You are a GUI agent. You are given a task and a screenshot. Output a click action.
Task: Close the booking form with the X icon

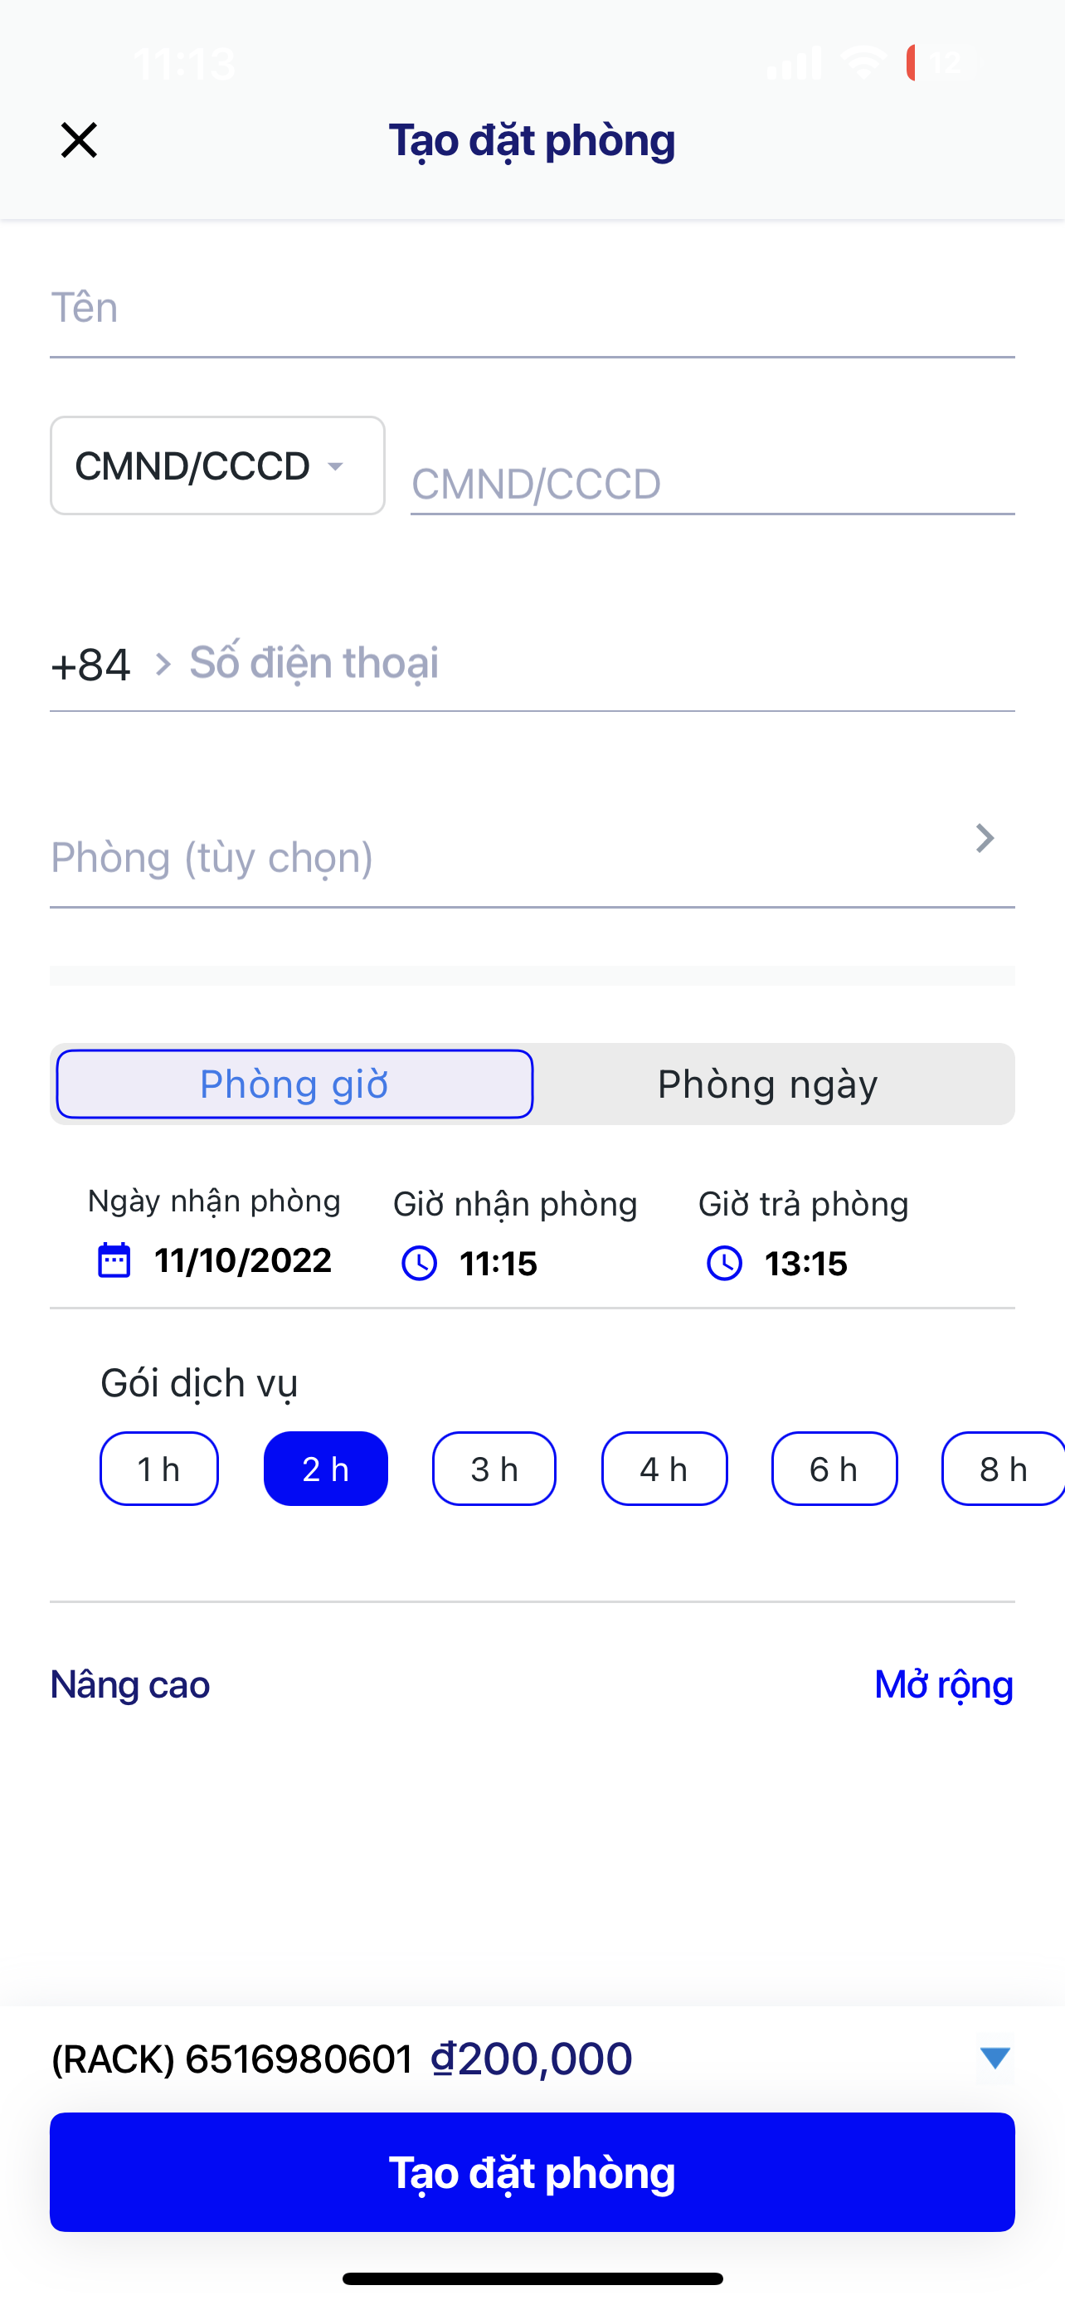[79, 140]
